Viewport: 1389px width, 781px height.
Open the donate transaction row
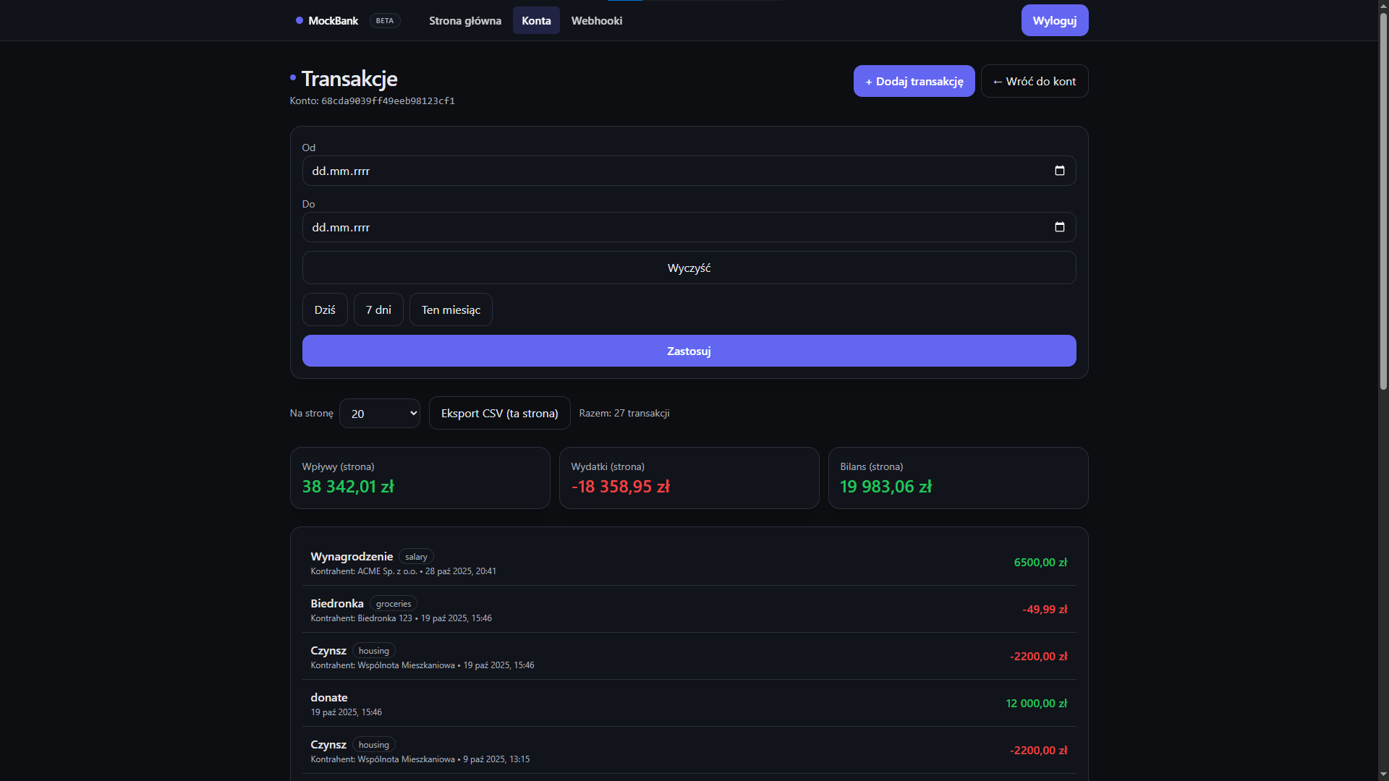(x=689, y=704)
